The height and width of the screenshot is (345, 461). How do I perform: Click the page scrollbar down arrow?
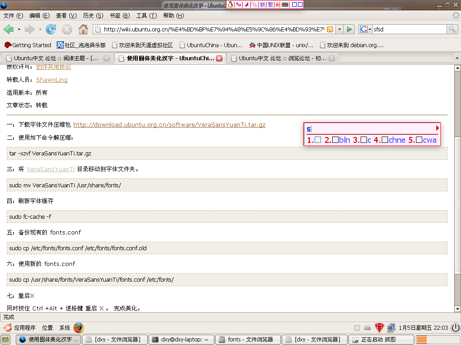tap(457, 309)
